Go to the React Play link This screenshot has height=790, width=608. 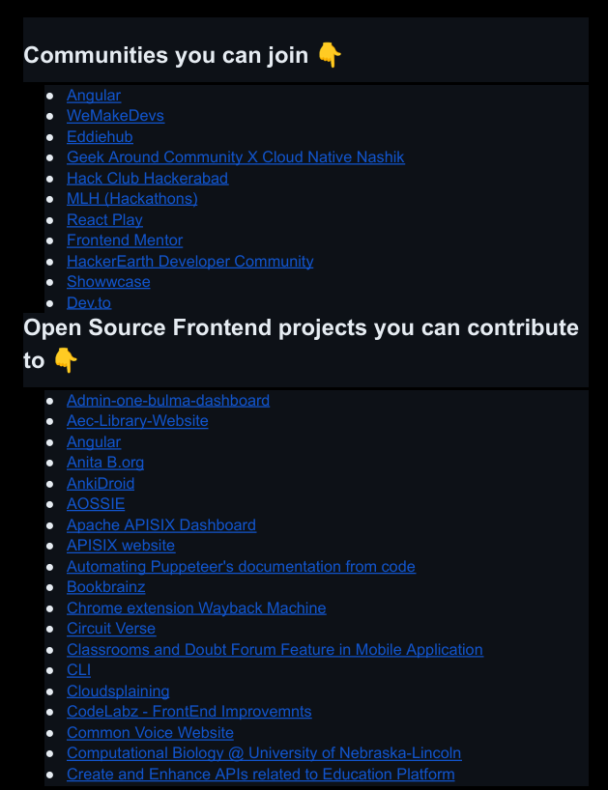pos(104,219)
